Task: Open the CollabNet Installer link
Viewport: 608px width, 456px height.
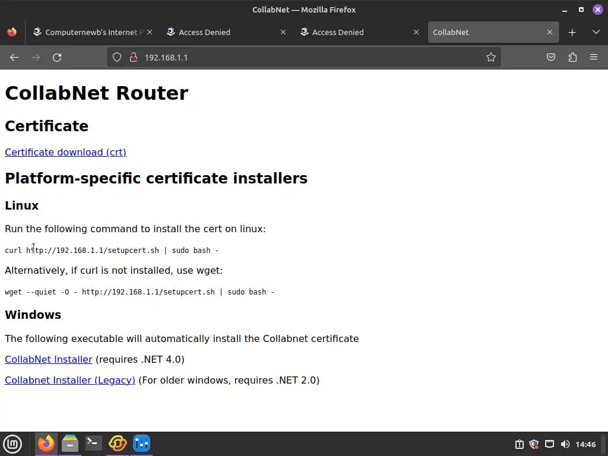Action: click(49, 359)
